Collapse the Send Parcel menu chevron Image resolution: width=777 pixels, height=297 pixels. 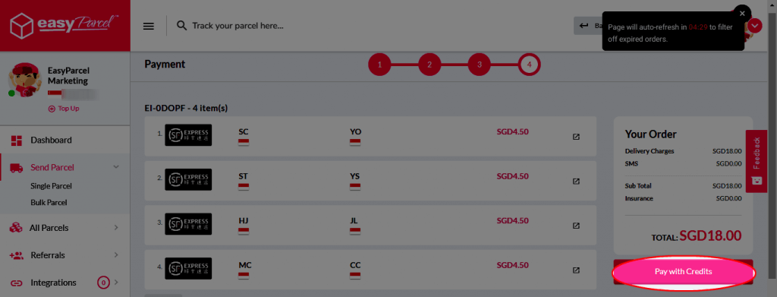coord(116,167)
